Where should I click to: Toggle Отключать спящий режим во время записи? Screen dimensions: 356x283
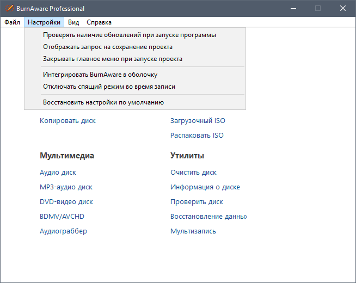point(135,87)
